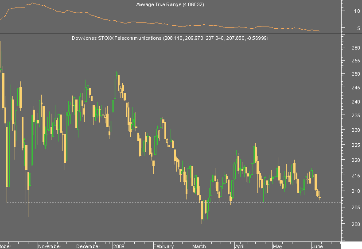Viewport: 362px width, 249px height.
Task: Click the 260 price level on the axis
Action: point(356,48)
